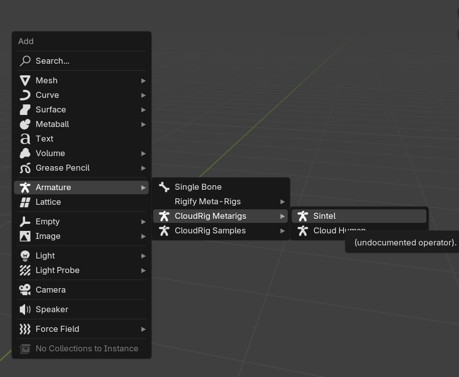Image resolution: width=459 pixels, height=377 pixels.
Task: Open the CloudRig Samples submenu
Action: (x=220, y=231)
